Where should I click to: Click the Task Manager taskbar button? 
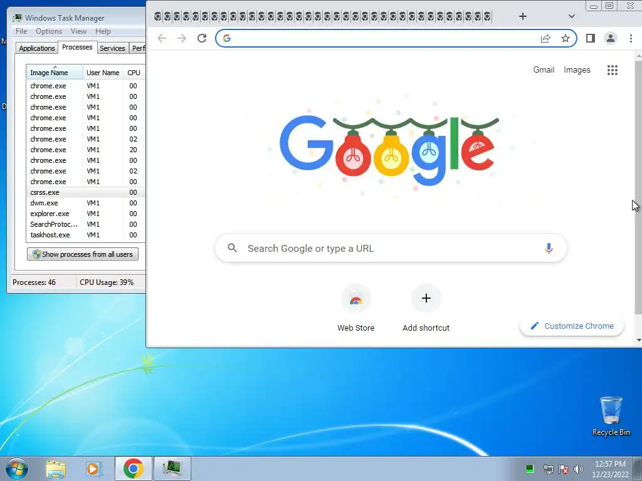[x=172, y=468]
